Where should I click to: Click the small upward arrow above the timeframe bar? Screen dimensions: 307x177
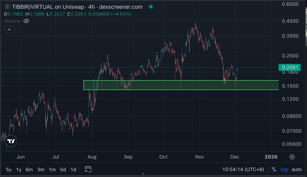pos(144,174)
